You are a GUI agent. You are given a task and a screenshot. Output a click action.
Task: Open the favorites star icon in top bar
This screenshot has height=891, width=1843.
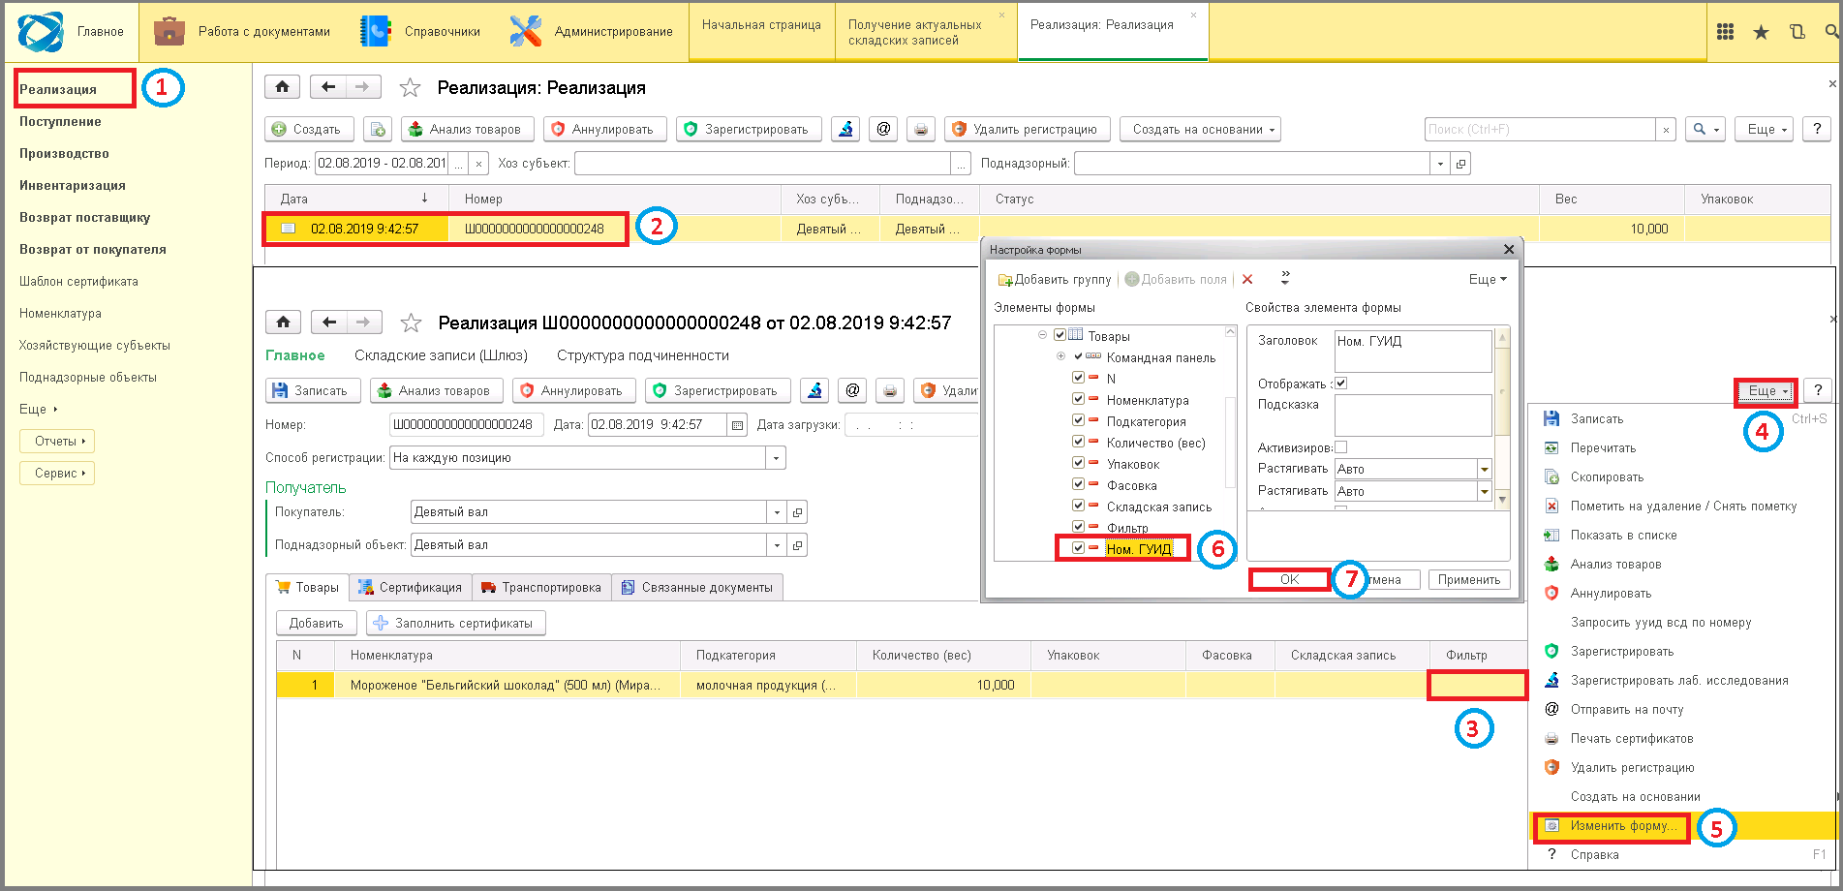[x=1761, y=32]
